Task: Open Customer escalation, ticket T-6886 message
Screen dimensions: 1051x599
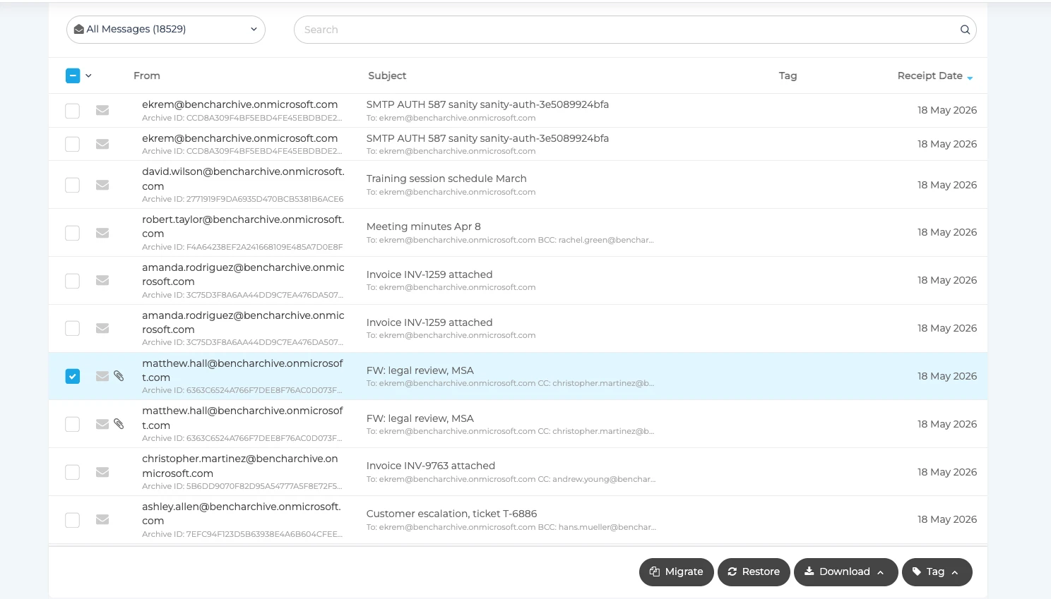Action: click(x=451, y=514)
